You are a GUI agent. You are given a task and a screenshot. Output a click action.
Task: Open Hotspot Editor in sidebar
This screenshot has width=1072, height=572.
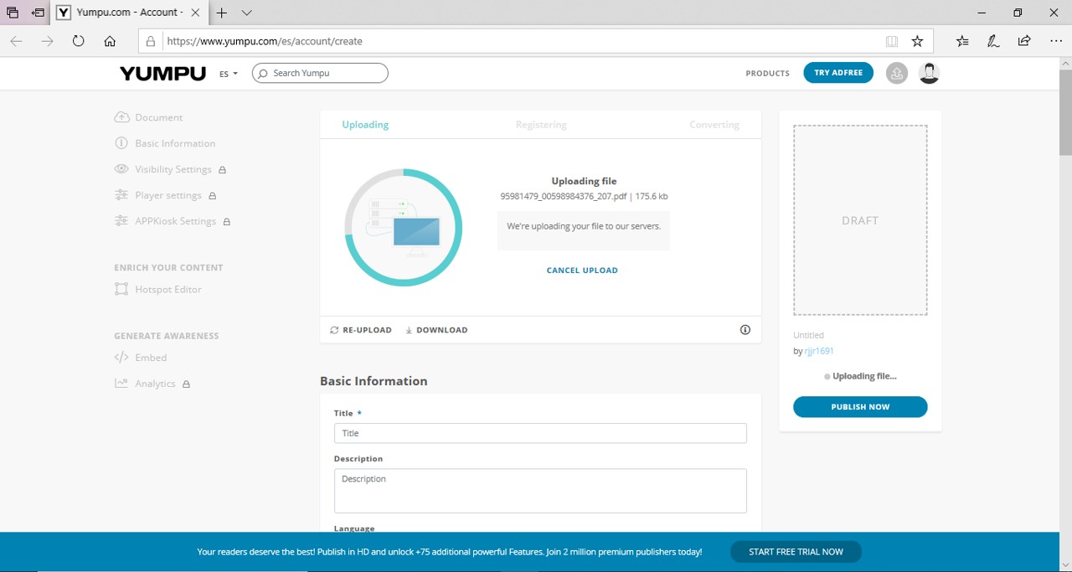[167, 289]
